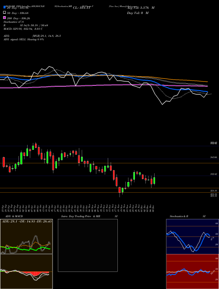Open the blue Stochastics chart panel
Image resolution: width=219 pixels, height=289 pixels.
(x=192, y=236)
